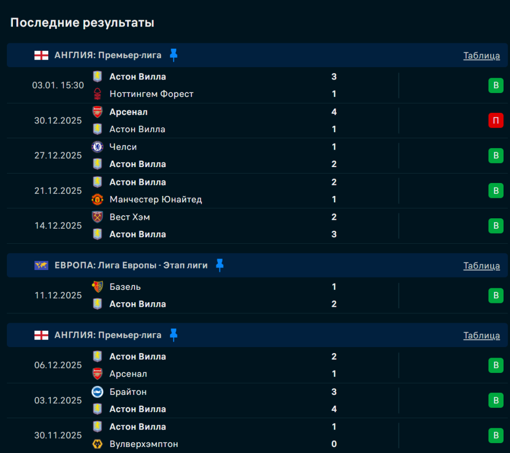Click the Nottingham Forest club logo
This screenshot has width=510, height=453.
97,94
